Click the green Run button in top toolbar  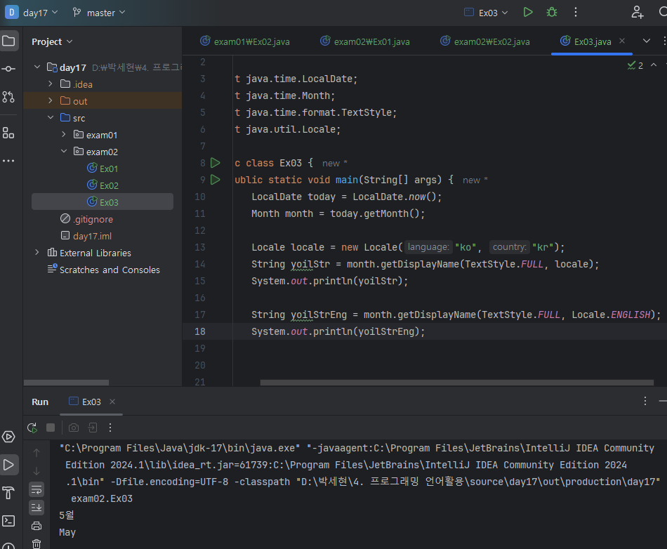pos(528,12)
